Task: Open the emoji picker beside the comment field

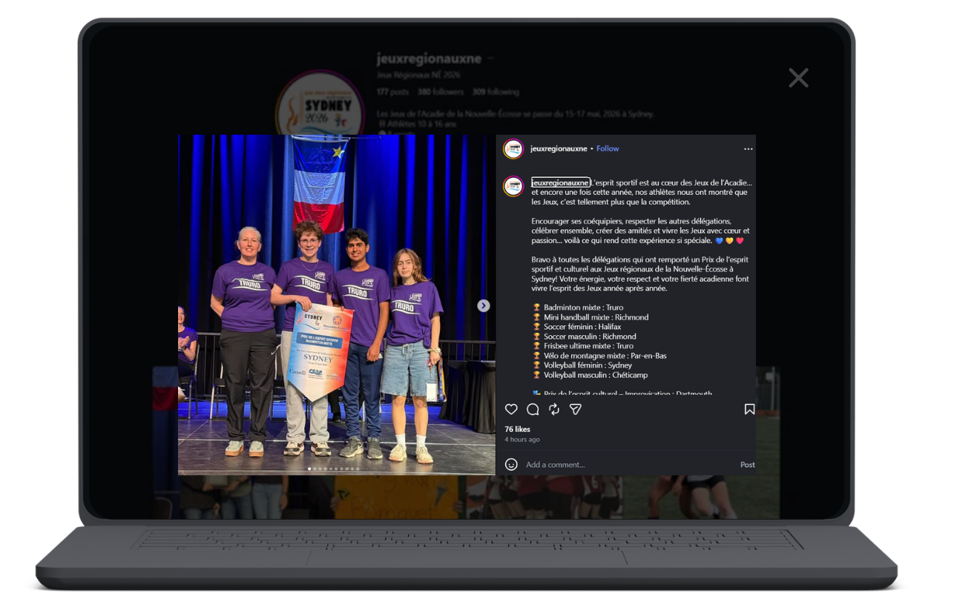Action: coord(511,464)
